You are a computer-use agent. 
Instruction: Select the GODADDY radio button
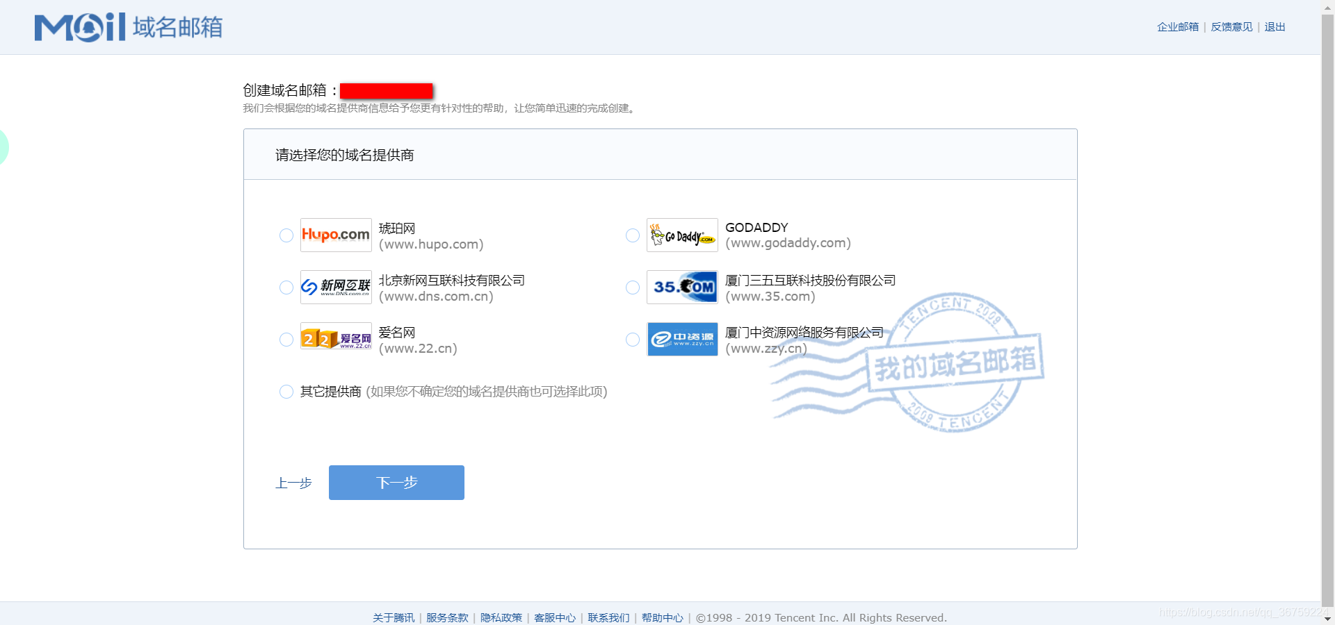[x=632, y=235]
